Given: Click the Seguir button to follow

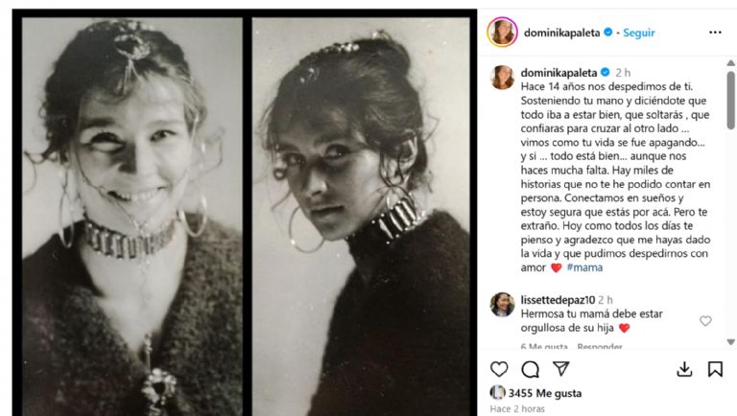Looking at the screenshot, I should pyautogui.click(x=639, y=32).
